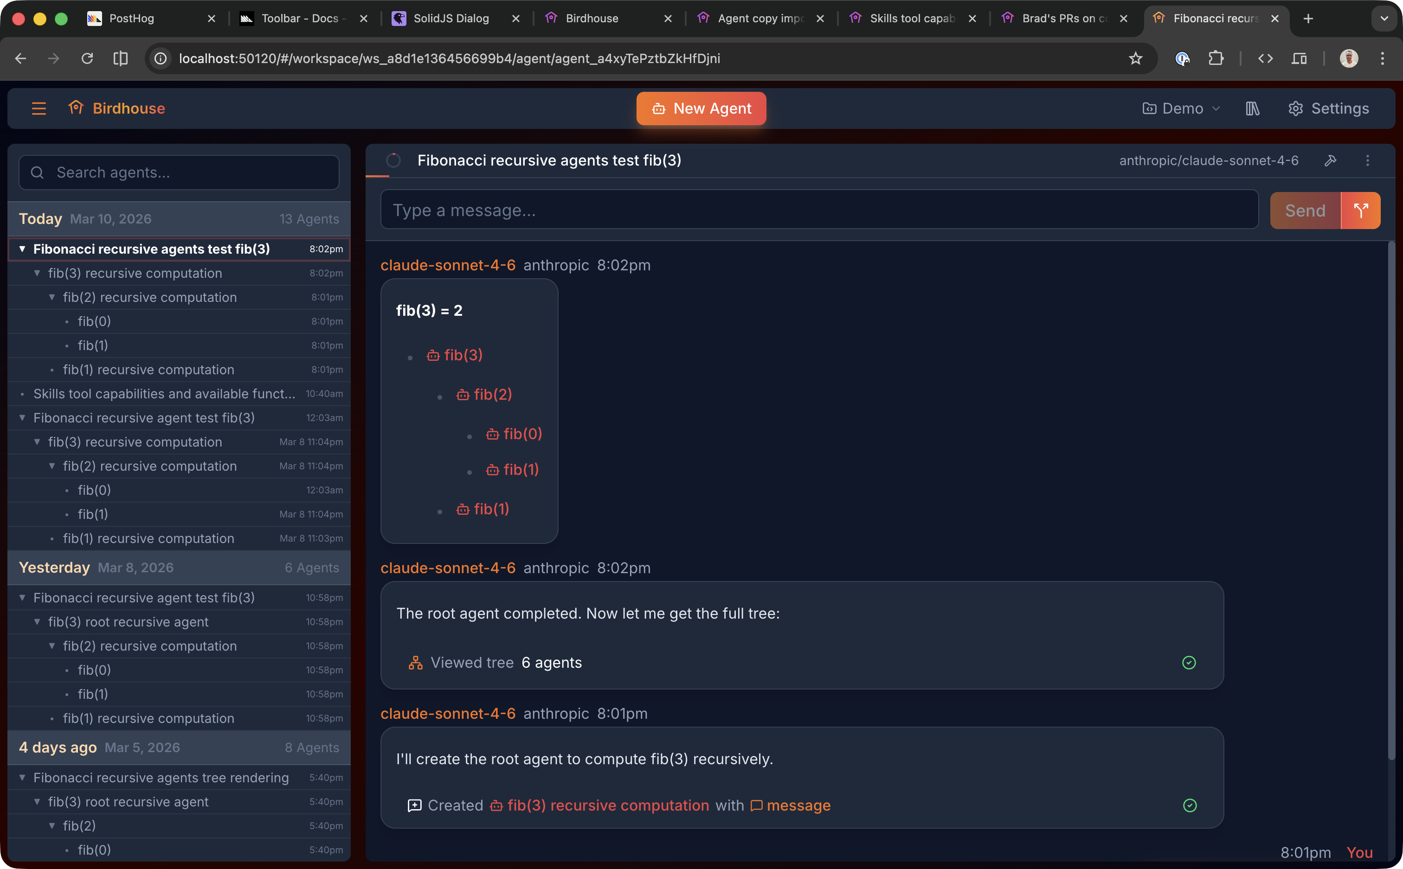The height and width of the screenshot is (869, 1403).
Task: Open the three-dot overflow menu for this agent
Action: [1368, 161]
